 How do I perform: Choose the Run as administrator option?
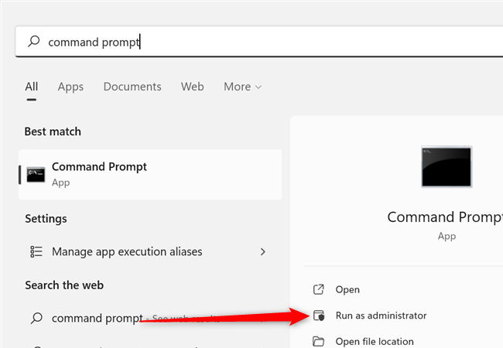click(381, 316)
